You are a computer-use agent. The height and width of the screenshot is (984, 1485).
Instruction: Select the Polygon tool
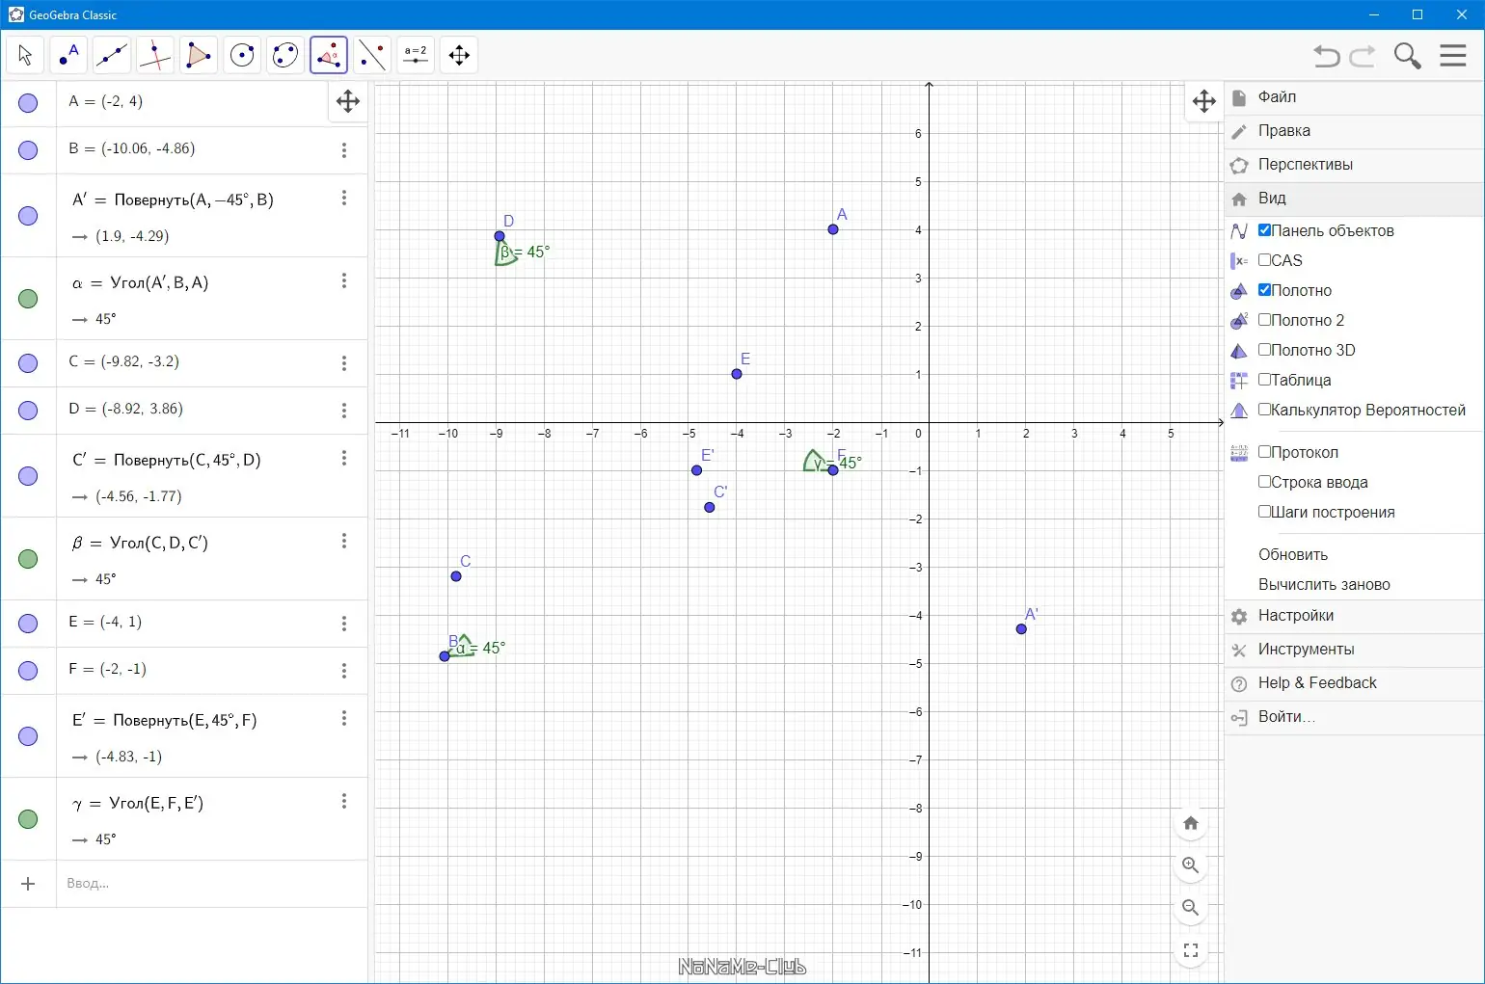coord(199,55)
